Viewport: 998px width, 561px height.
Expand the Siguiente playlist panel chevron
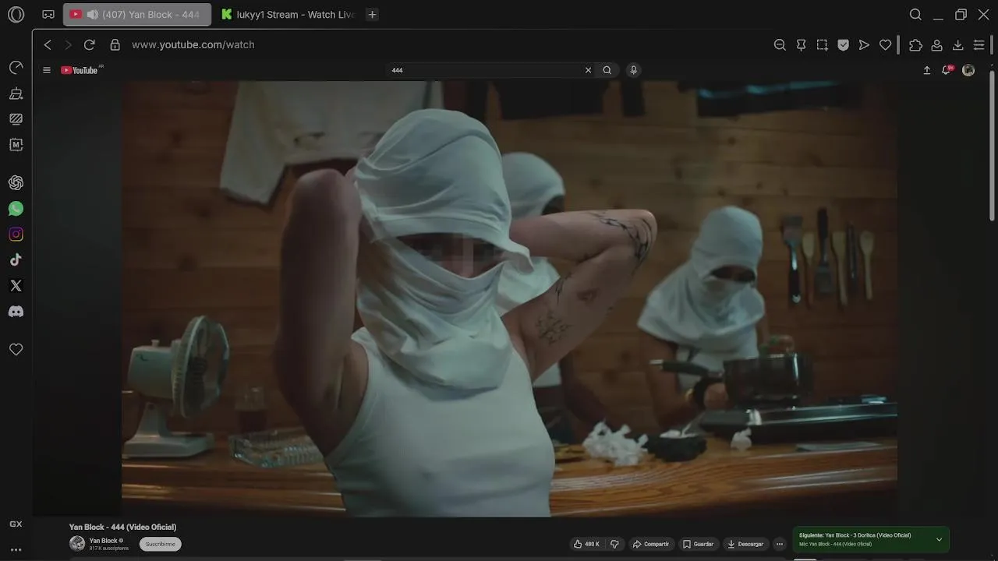[939, 539]
